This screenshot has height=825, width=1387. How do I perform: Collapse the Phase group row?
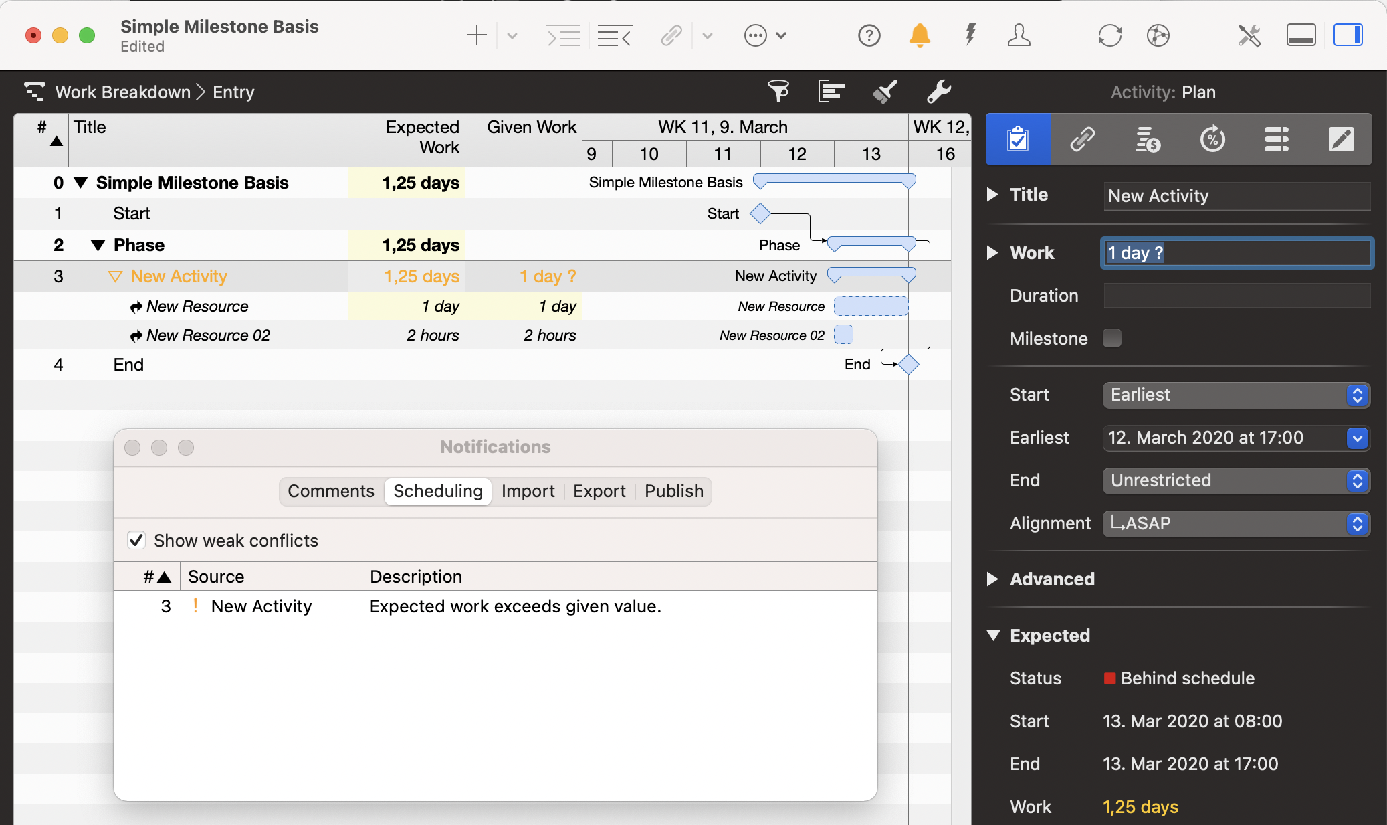click(x=98, y=245)
